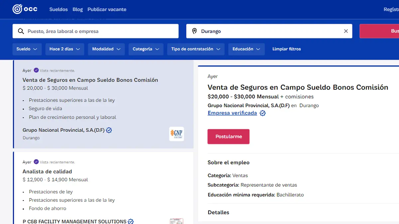The height and width of the screenshot is (224, 399).
Task: Click P C&B FACILITY MANAGEMENT SOLUTIONS company name
Action: pos(74,221)
